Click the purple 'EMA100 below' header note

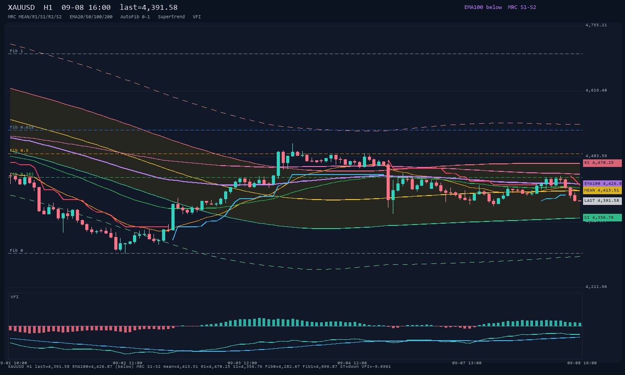point(483,7)
